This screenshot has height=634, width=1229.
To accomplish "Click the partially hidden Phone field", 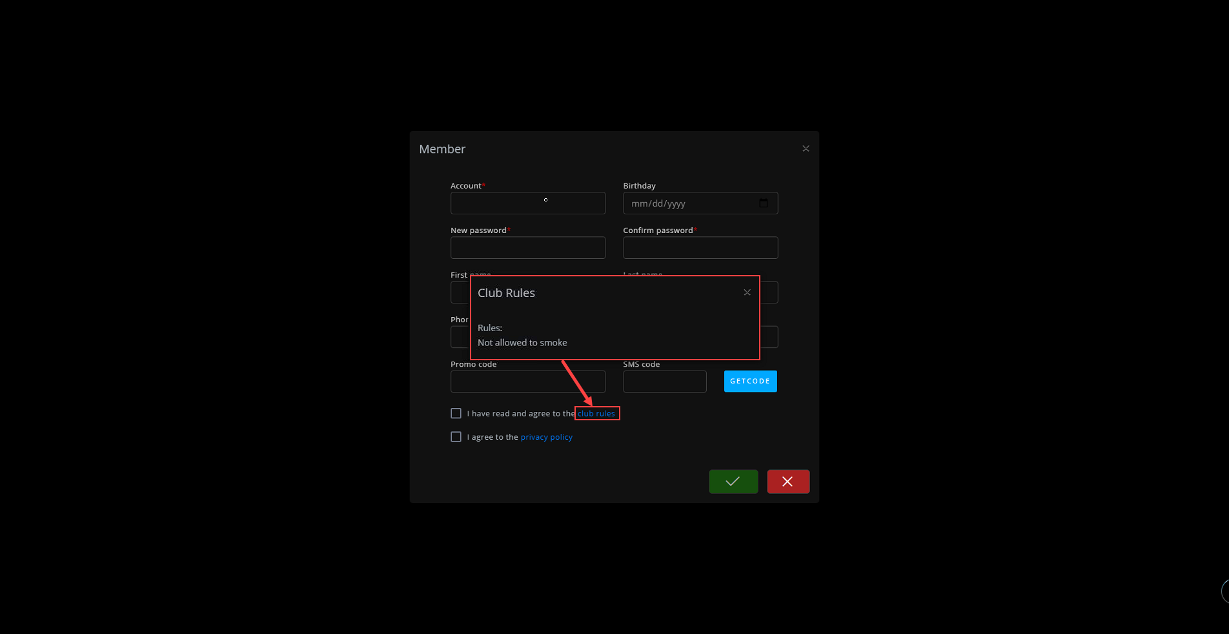I will click(460, 337).
